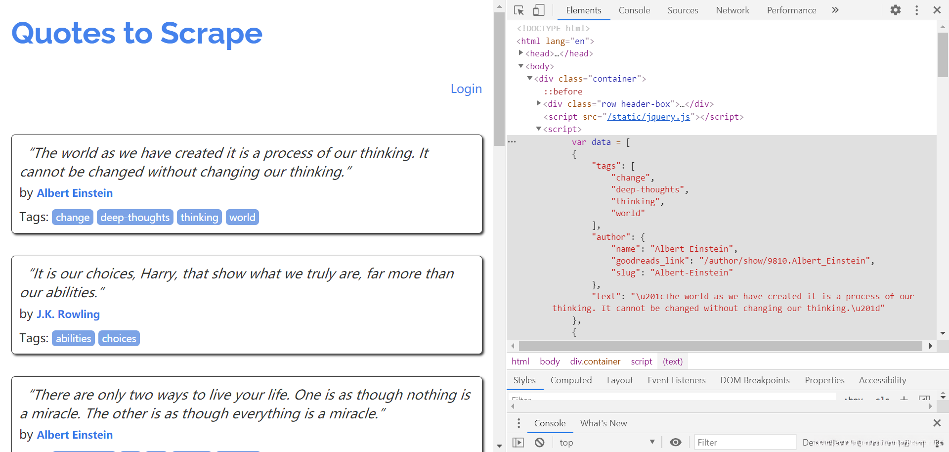
Task: Open the Computed pane tab
Action: coord(571,380)
